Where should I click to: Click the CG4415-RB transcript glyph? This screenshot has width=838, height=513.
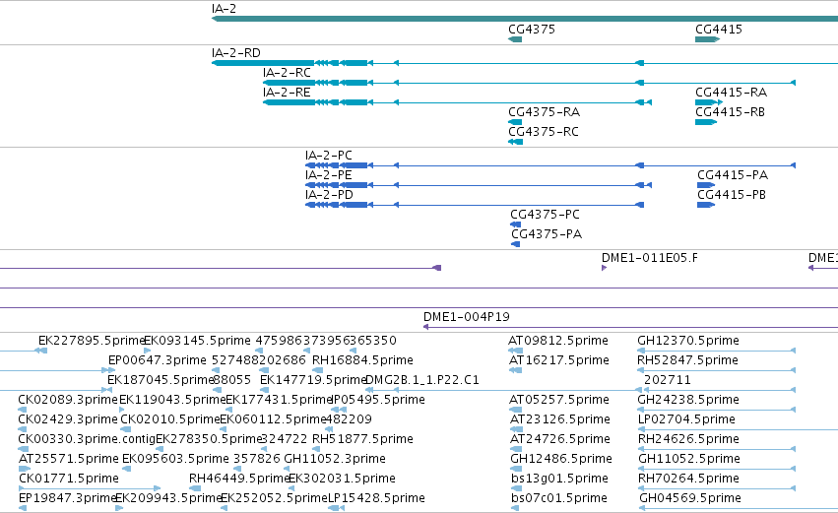[706, 122]
